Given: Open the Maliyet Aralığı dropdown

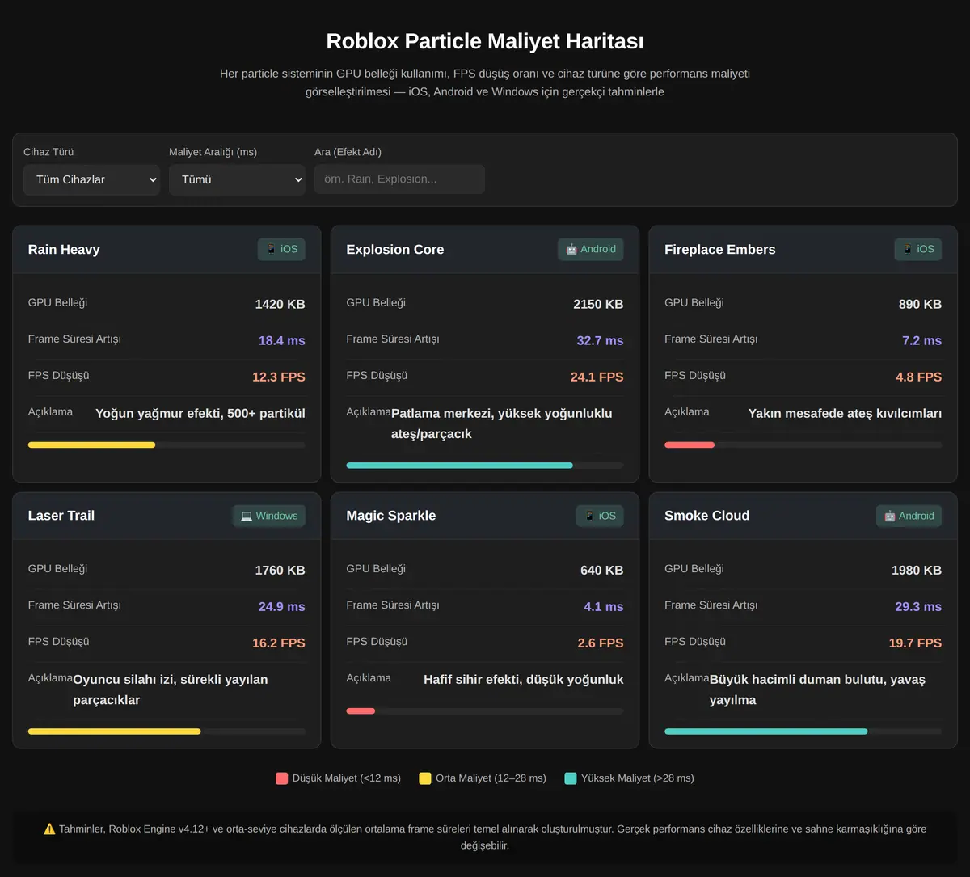Looking at the screenshot, I should [x=237, y=179].
